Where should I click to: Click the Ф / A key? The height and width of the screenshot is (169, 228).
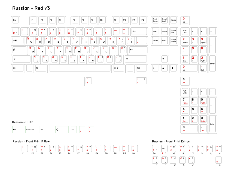[x=32, y=50]
